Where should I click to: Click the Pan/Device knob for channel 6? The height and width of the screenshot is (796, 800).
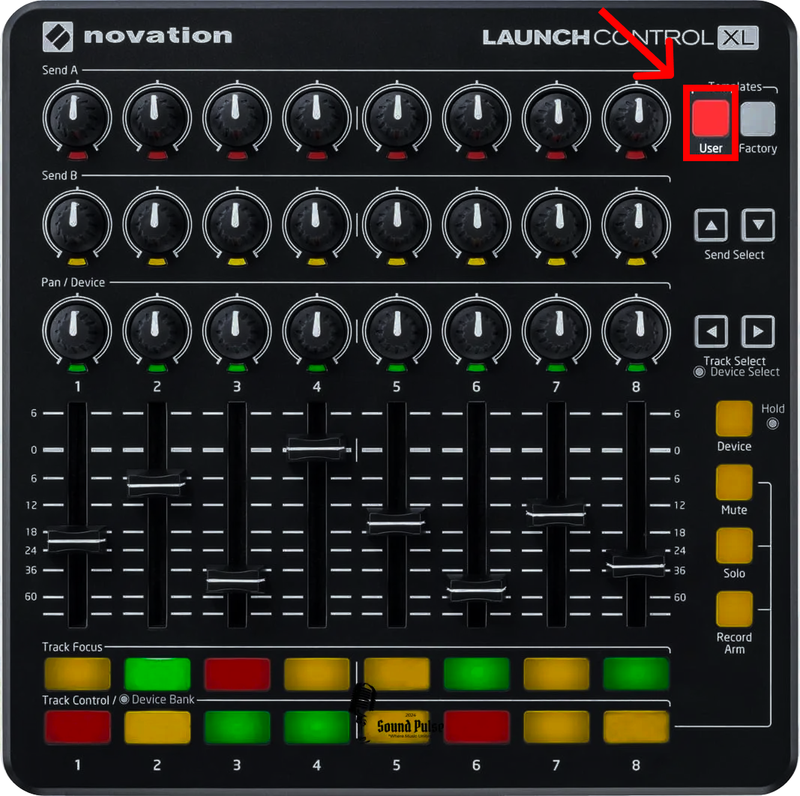[477, 331]
